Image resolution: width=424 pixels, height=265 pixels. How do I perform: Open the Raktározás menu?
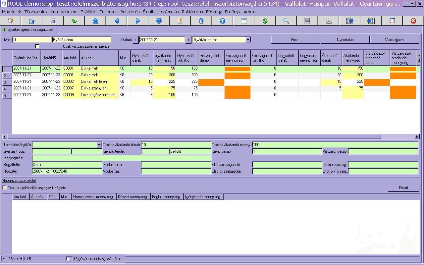tap(192, 12)
